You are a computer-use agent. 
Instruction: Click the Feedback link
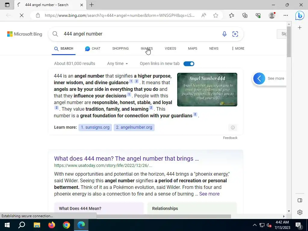click(230, 138)
